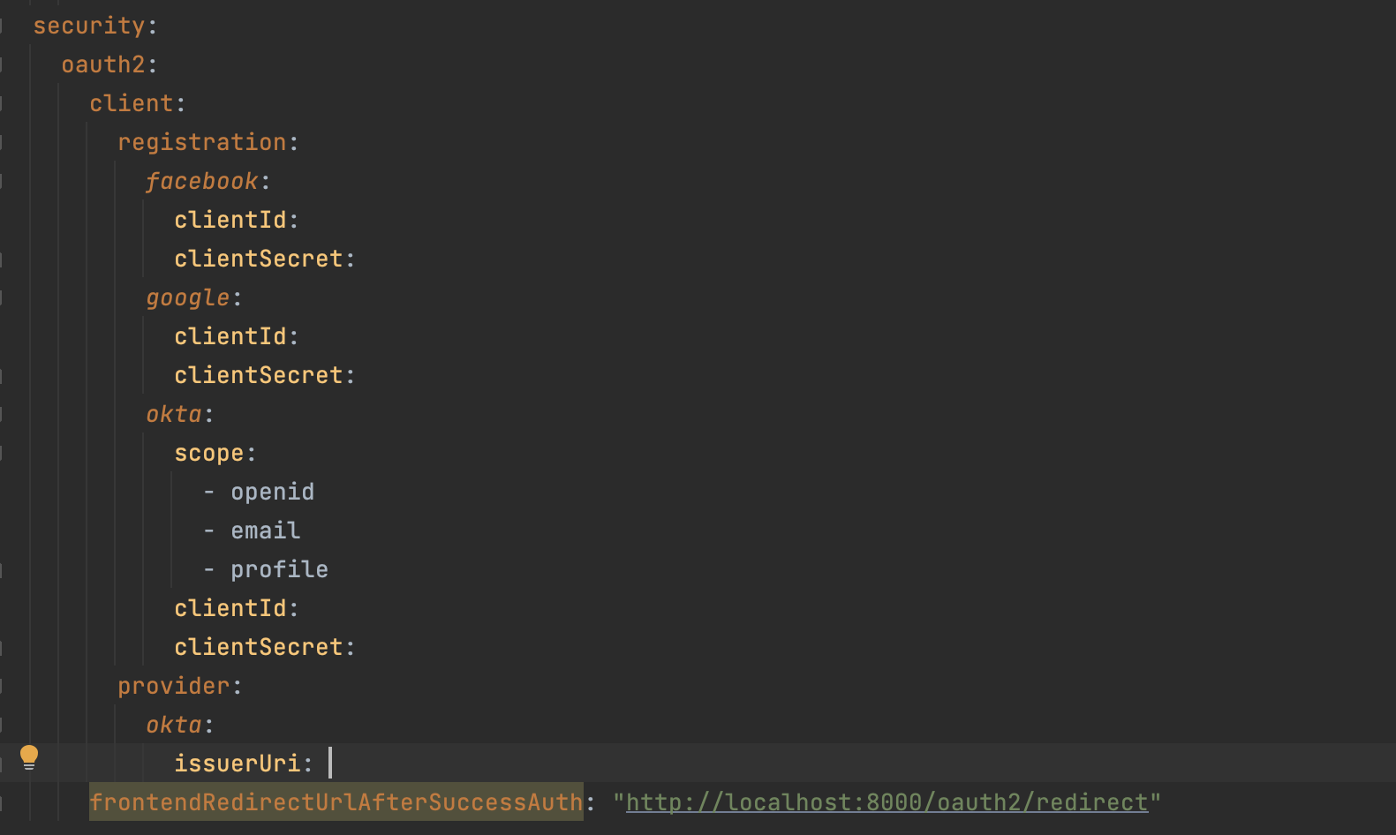
Task: Select the google registration key
Action: [x=187, y=297]
